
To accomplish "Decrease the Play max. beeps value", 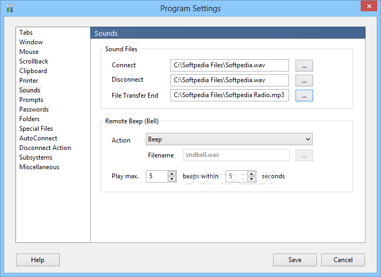I will tap(172, 179).
